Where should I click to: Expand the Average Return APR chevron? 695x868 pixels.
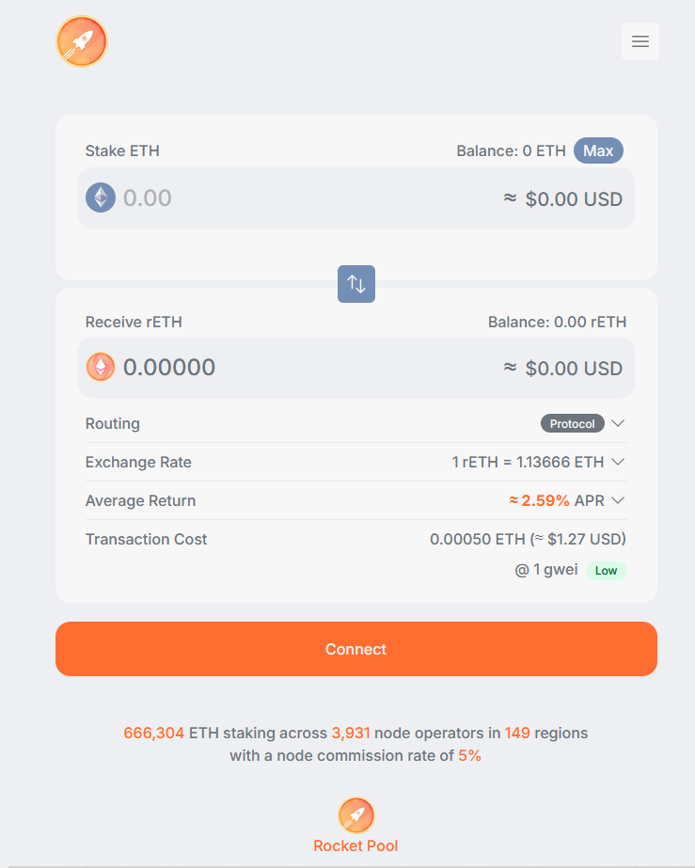[618, 500]
